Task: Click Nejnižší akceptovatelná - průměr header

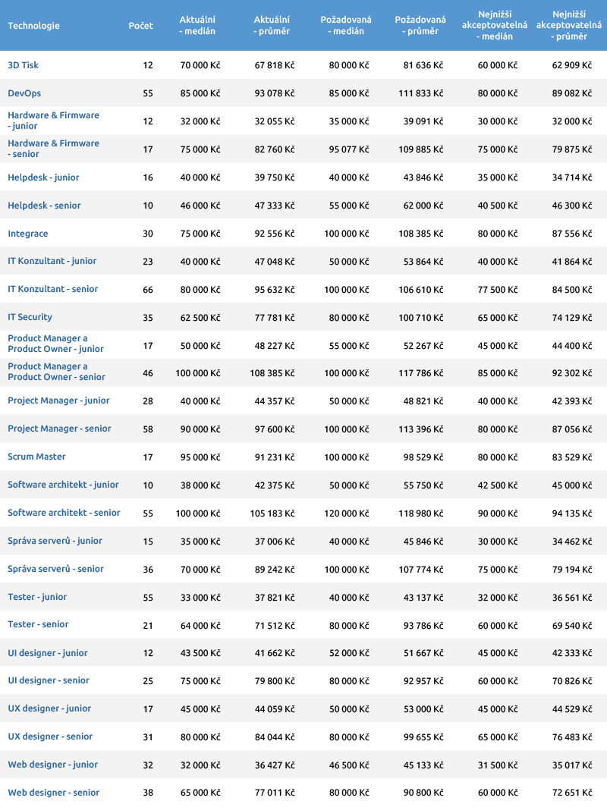Action: 569,25
